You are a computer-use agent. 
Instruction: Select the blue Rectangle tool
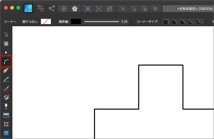coord(6,133)
